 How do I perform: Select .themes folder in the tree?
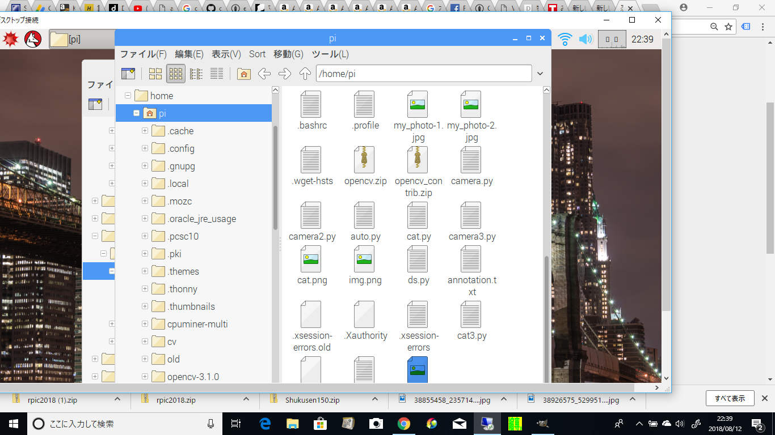183,271
